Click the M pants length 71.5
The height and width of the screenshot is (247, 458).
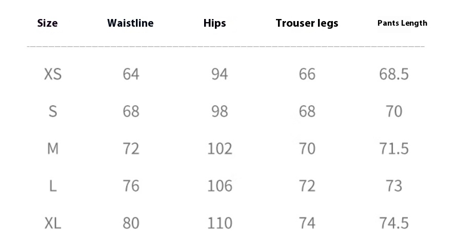[394, 148]
